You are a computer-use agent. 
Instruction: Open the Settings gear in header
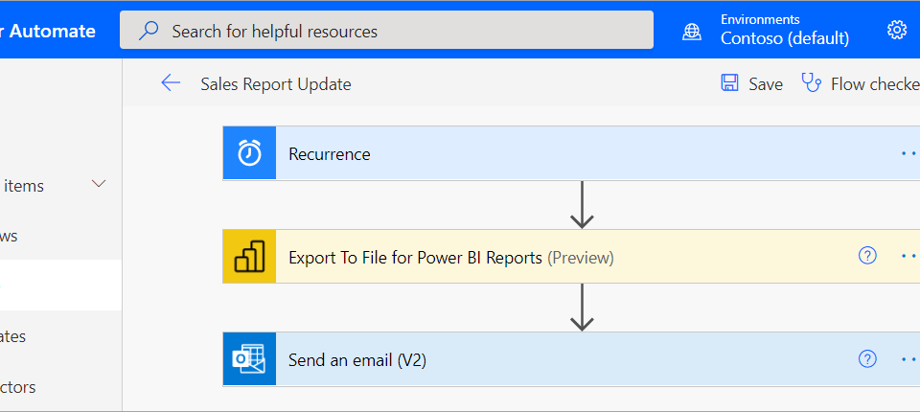[x=897, y=30]
